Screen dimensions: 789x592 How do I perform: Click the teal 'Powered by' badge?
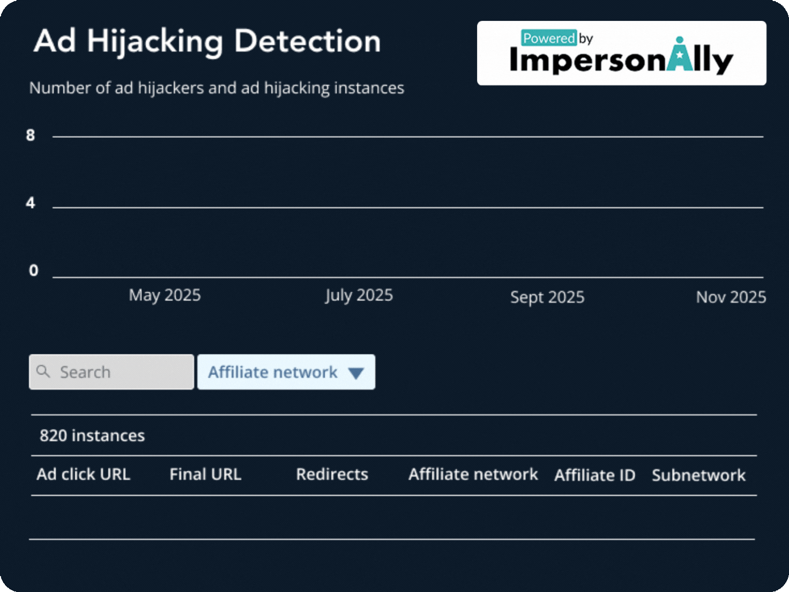click(x=549, y=38)
